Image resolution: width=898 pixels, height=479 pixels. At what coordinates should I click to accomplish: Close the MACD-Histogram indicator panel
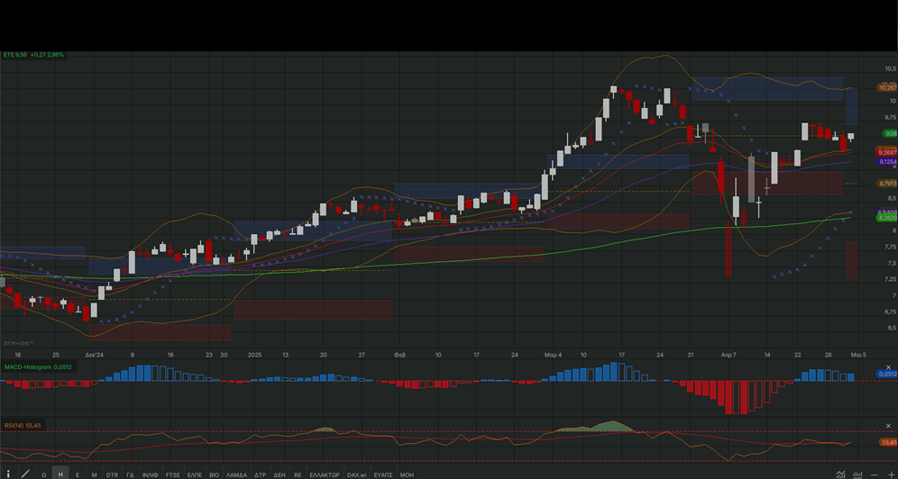point(889,367)
